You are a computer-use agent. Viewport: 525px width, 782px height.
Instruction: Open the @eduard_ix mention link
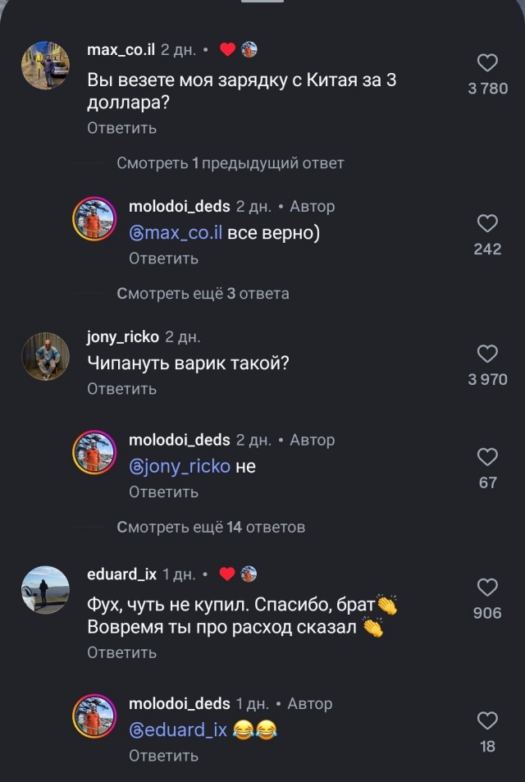[180, 729]
